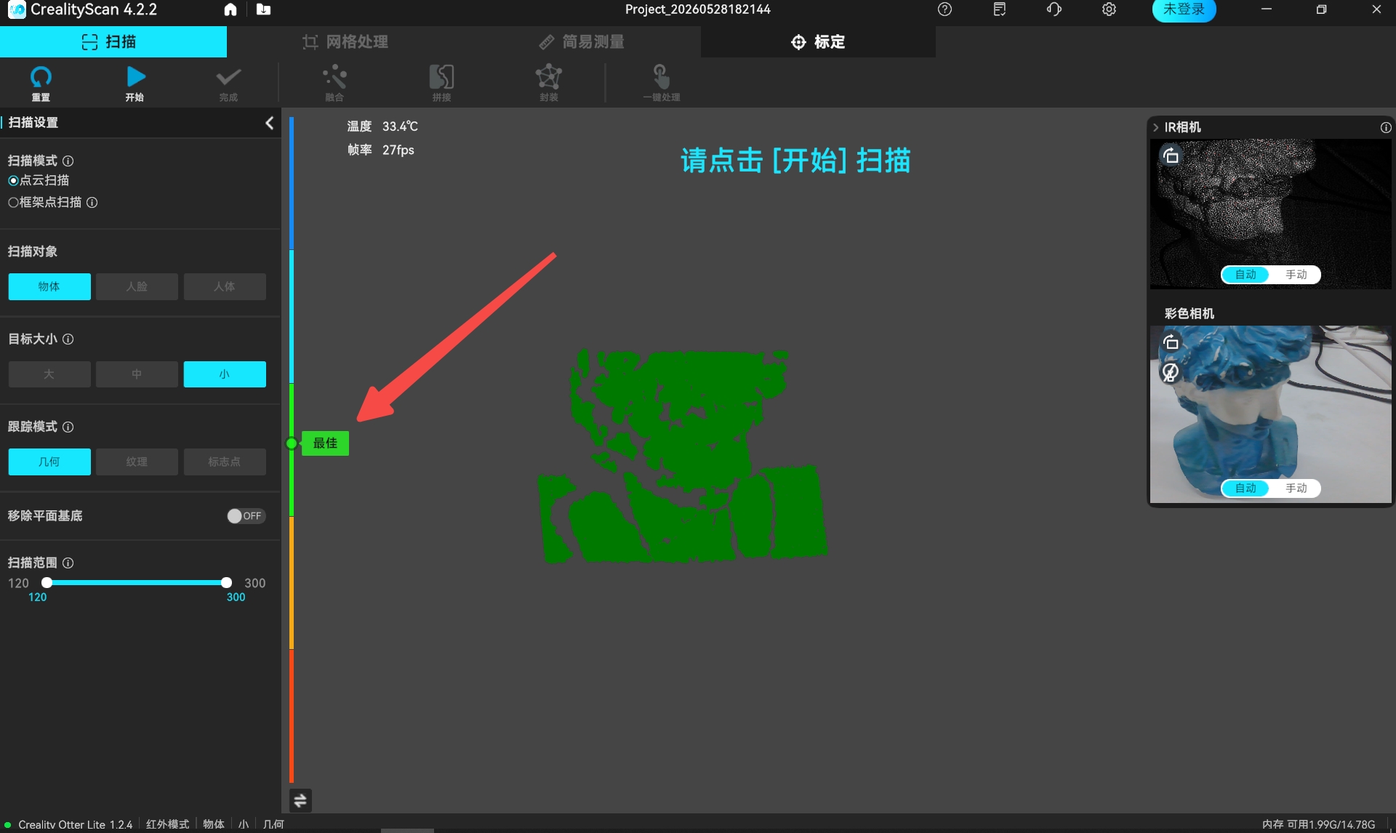
Task: Switch to the 网格处理 tab
Action: [345, 41]
